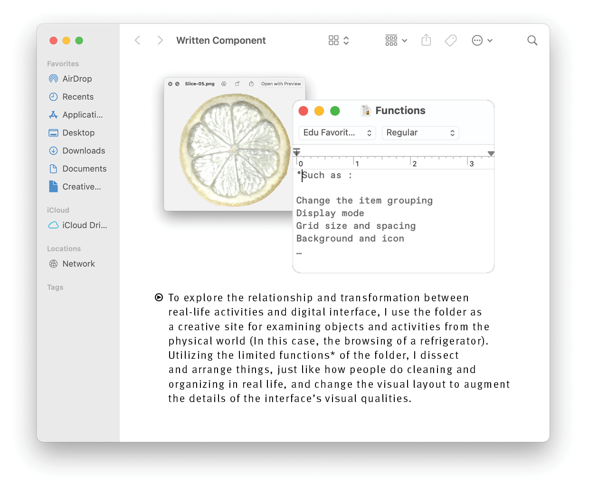Click the 'the details of the interface's' line

click(290, 399)
